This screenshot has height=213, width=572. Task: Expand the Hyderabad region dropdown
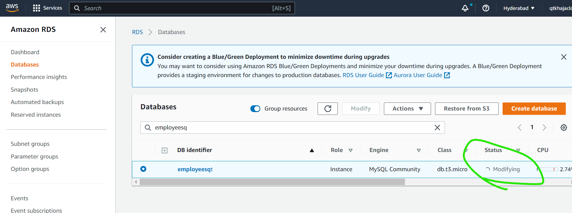(519, 8)
